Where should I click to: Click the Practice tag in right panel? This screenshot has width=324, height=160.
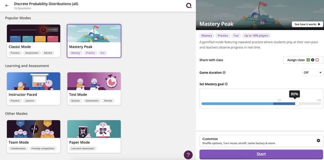223,35
